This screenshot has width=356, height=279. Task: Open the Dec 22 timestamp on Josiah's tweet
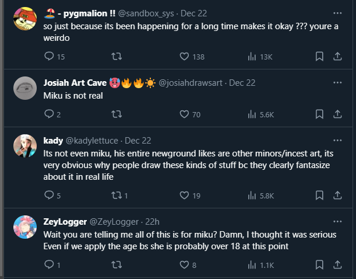coord(244,83)
